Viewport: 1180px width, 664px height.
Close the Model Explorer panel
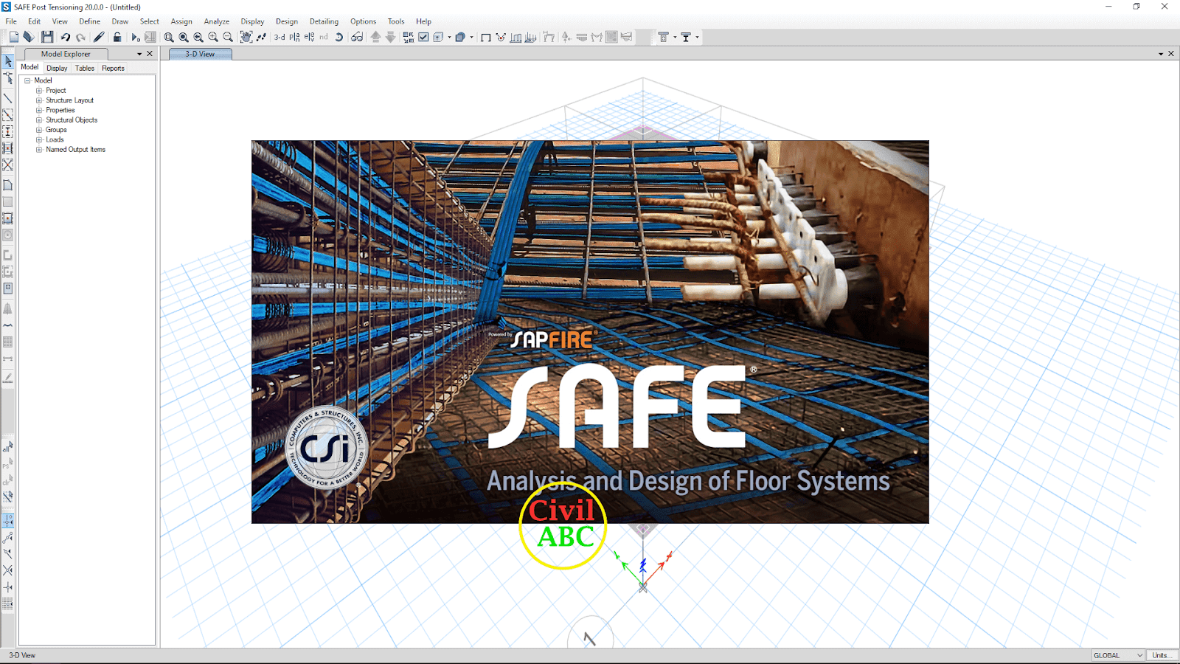(x=150, y=54)
